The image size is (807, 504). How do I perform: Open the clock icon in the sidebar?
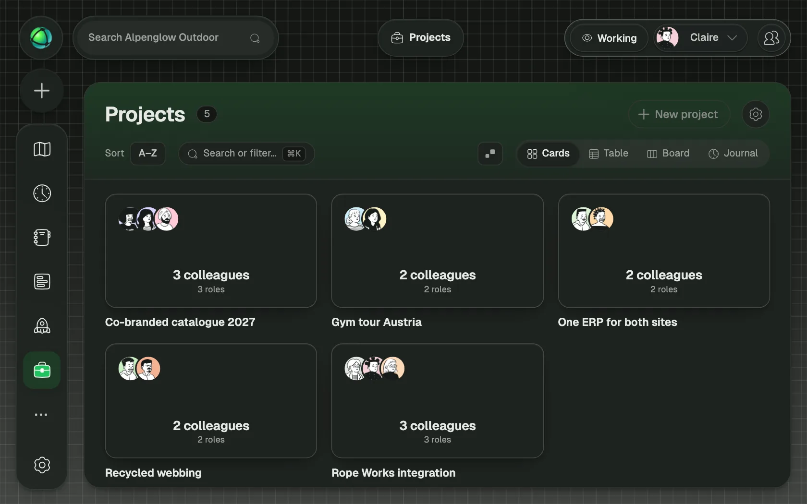[42, 193]
